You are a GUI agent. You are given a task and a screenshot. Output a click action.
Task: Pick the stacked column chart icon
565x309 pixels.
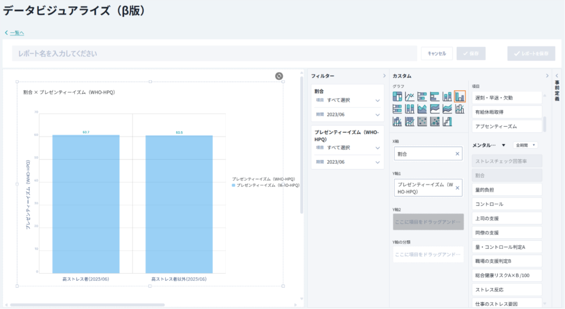447,97
